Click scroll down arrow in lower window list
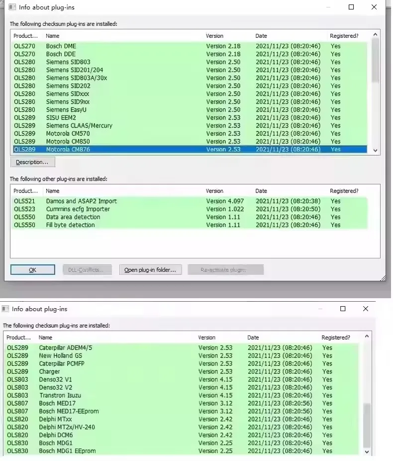 (367, 452)
